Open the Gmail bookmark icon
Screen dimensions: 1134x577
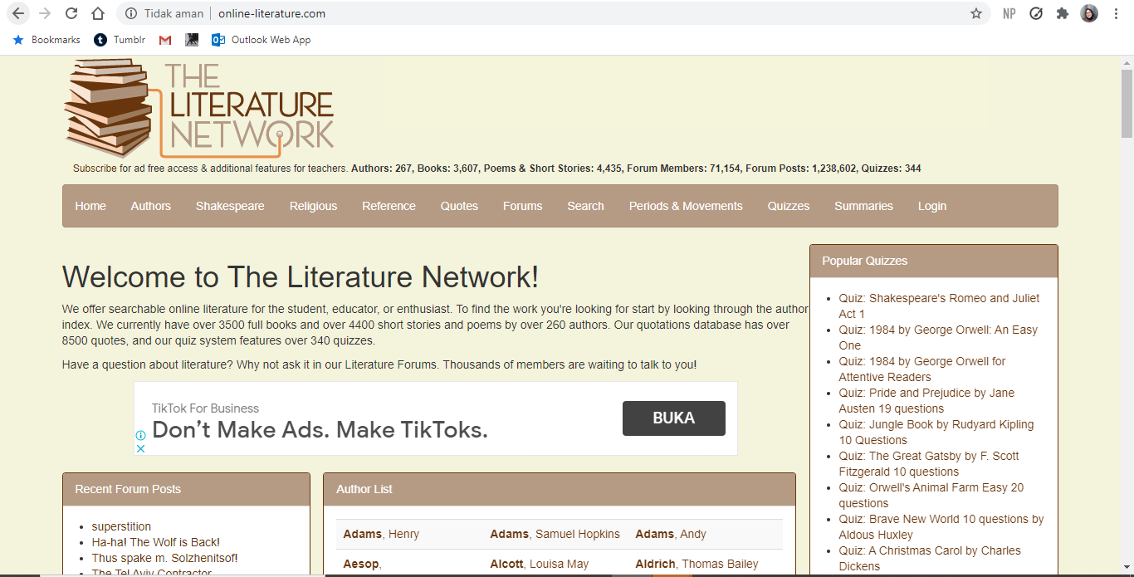[x=165, y=40]
